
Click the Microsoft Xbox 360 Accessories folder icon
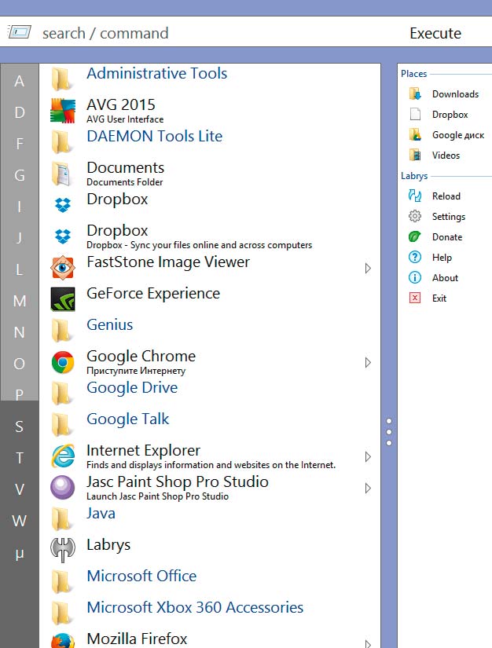click(62, 613)
